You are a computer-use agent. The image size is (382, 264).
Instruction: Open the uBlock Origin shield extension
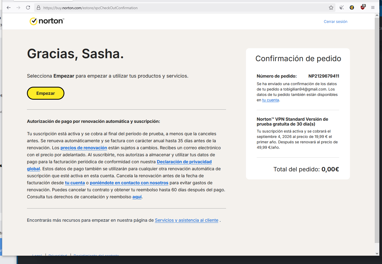(363, 7)
